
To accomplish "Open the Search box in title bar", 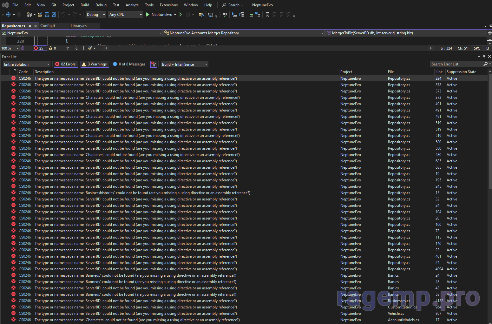I will (x=233, y=5).
